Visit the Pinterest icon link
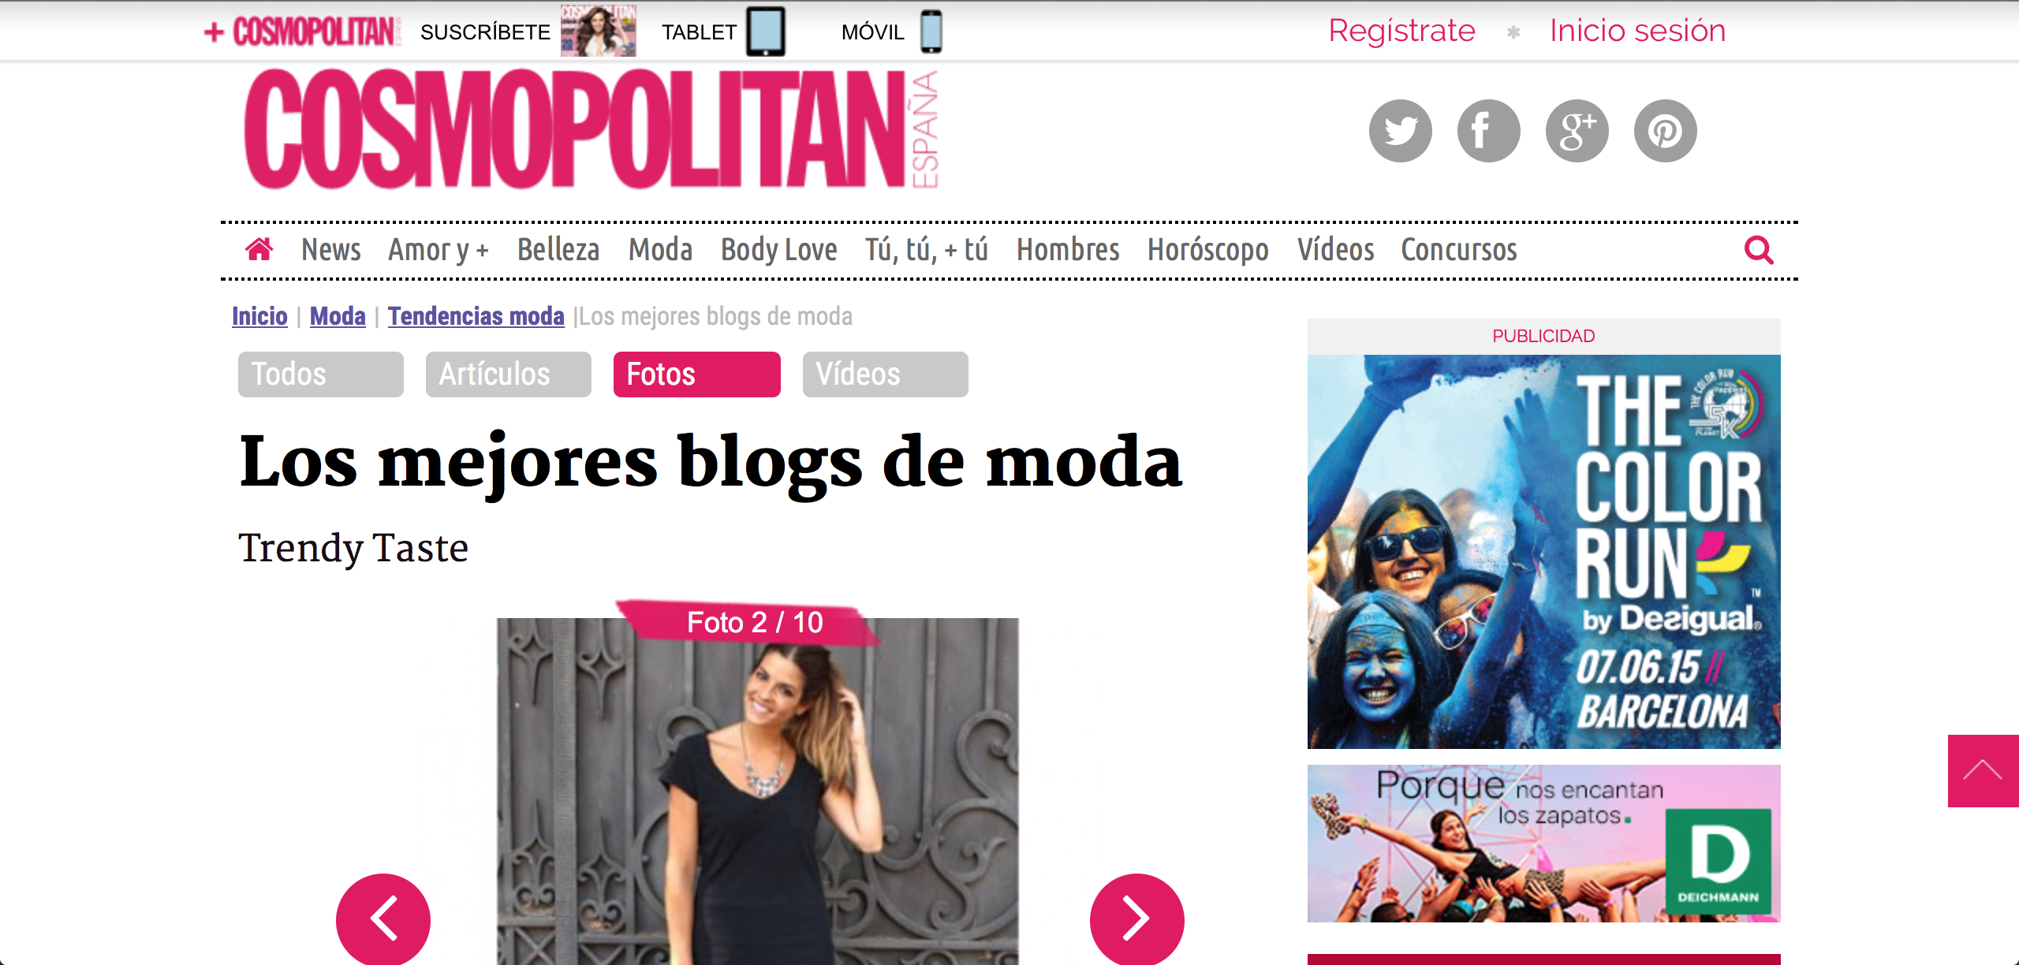 click(x=1665, y=131)
